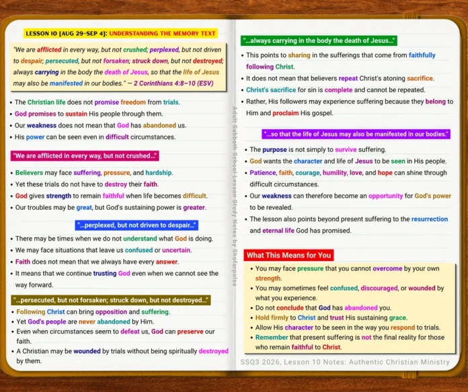Click the line starting 'There may be times when we do not understand'

[114, 239]
